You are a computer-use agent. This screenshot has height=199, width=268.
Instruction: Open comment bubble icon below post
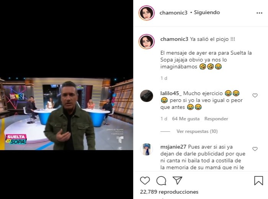click(x=161, y=181)
